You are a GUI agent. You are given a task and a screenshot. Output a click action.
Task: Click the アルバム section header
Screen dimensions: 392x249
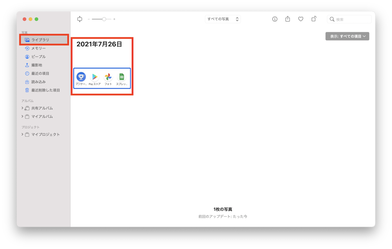coord(27,101)
